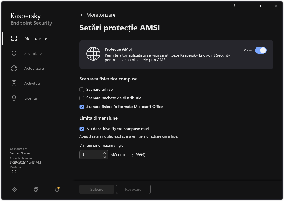
Task: Turn off the Protecție AMSI switch
Action: (x=260, y=50)
